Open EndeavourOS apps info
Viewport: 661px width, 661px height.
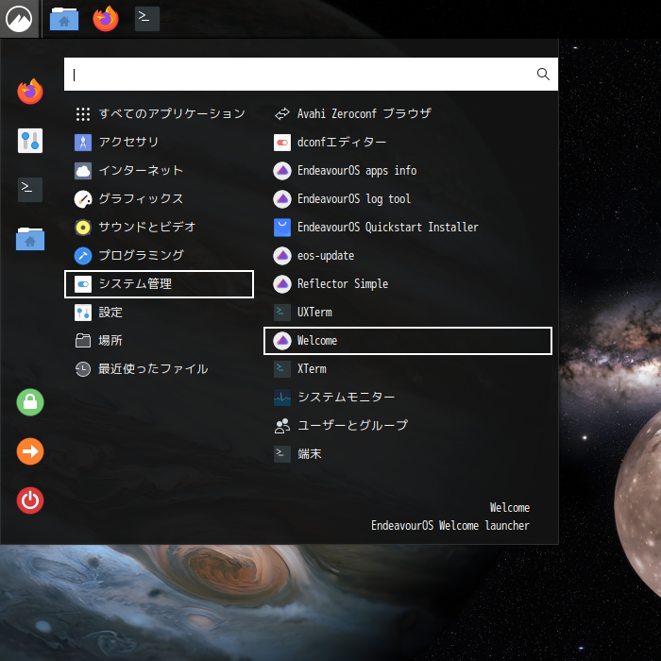point(408,171)
